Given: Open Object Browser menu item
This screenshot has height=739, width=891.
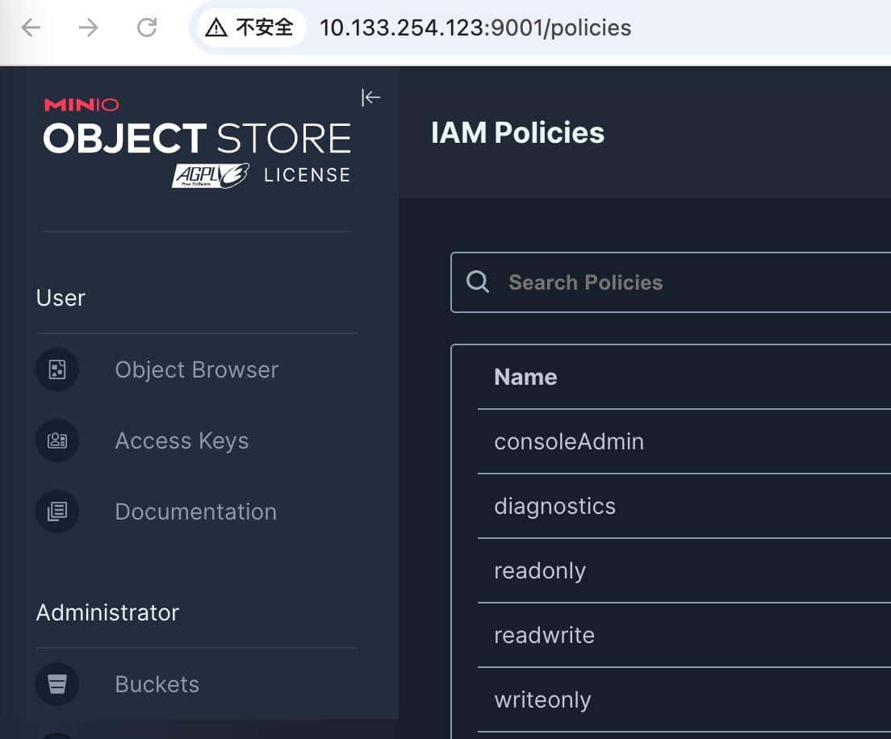Looking at the screenshot, I should tap(196, 369).
